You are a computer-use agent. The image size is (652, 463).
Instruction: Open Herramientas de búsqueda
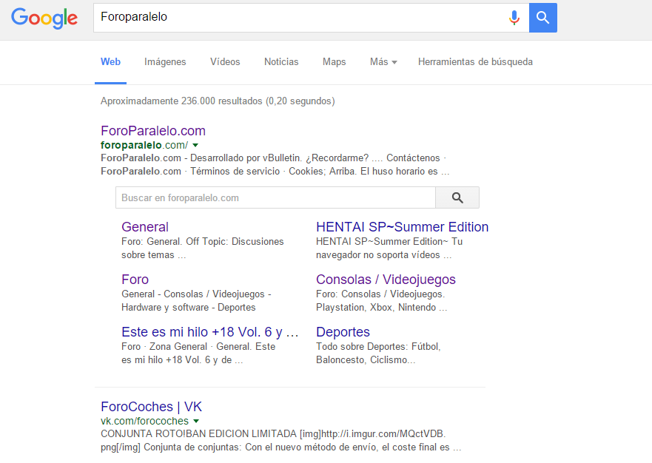click(475, 62)
